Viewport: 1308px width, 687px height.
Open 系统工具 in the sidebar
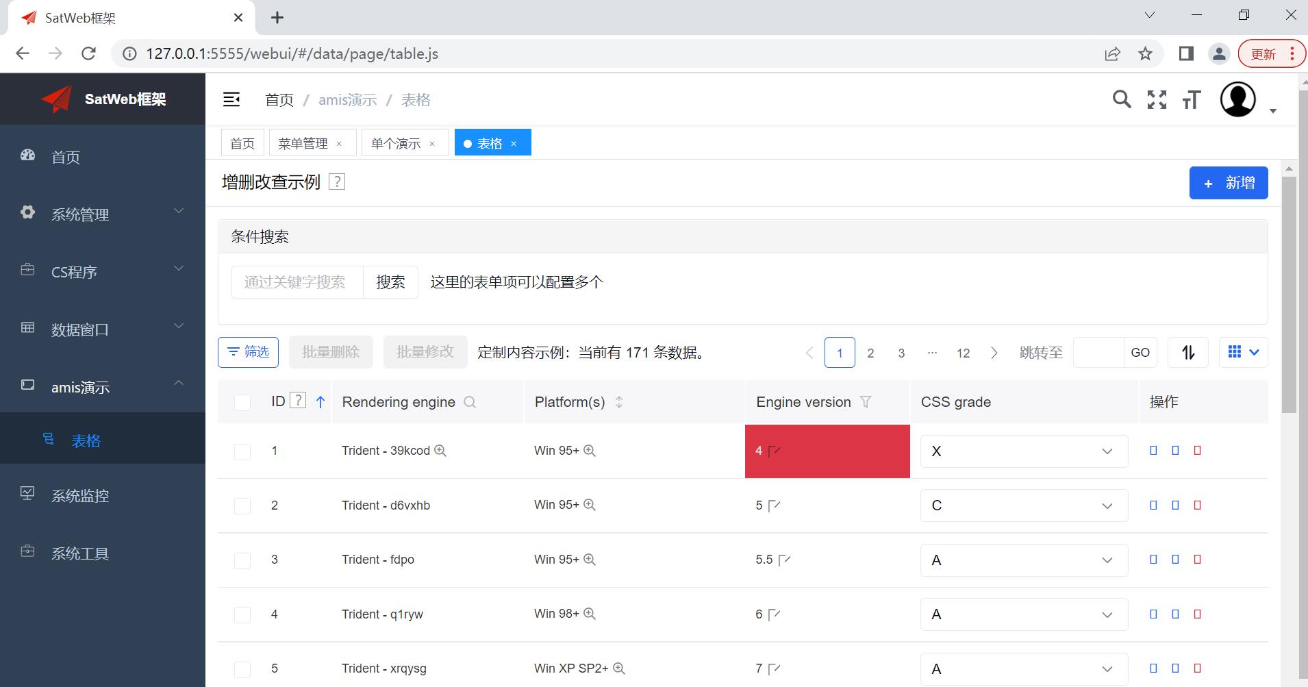pos(103,553)
